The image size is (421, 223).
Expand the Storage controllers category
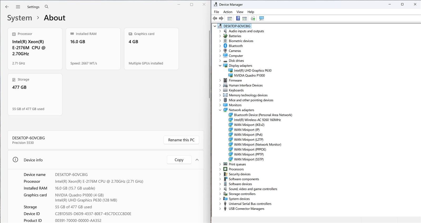220,194
